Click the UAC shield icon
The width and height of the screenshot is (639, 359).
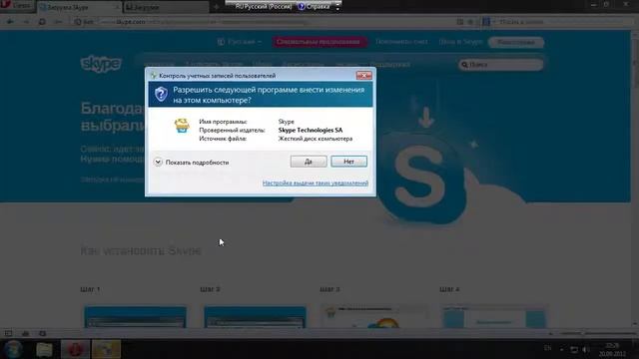pyautogui.click(x=161, y=95)
